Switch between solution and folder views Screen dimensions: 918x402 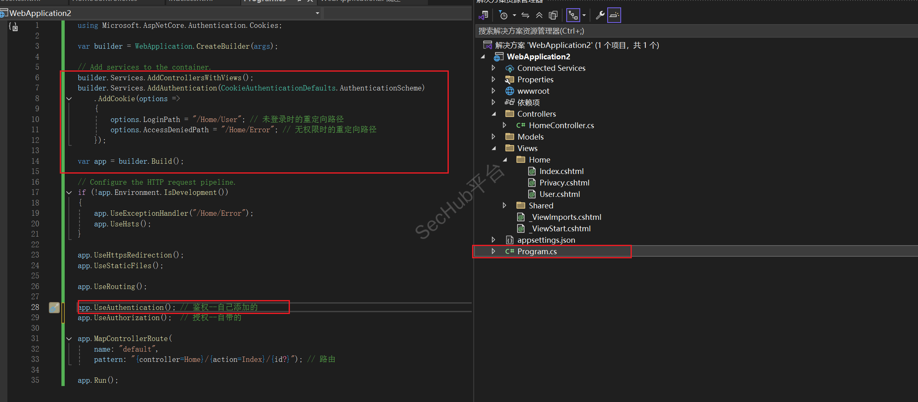[x=484, y=16]
